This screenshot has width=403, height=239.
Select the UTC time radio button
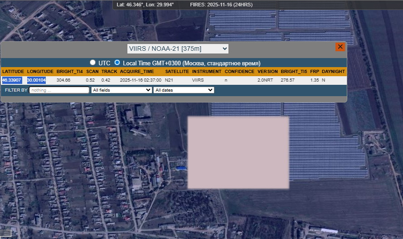(x=93, y=63)
